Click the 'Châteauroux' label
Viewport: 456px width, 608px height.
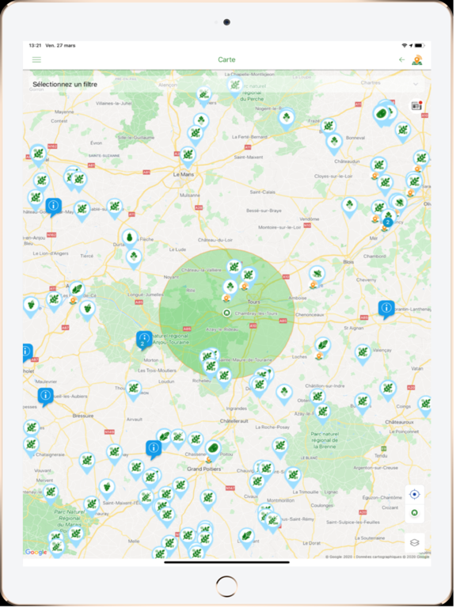point(399,422)
